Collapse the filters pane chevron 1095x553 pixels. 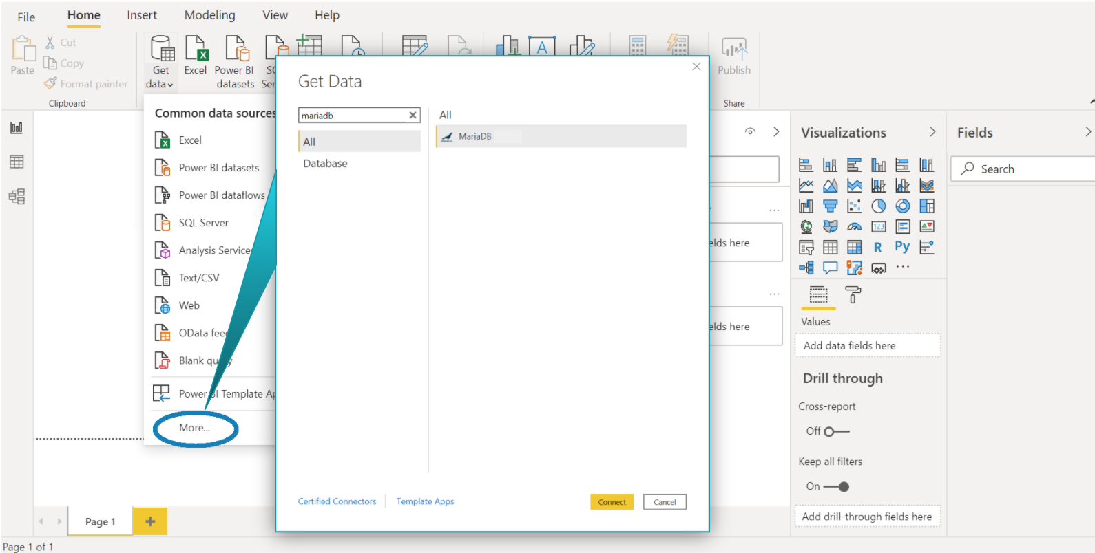pyautogui.click(x=776, y=131)
